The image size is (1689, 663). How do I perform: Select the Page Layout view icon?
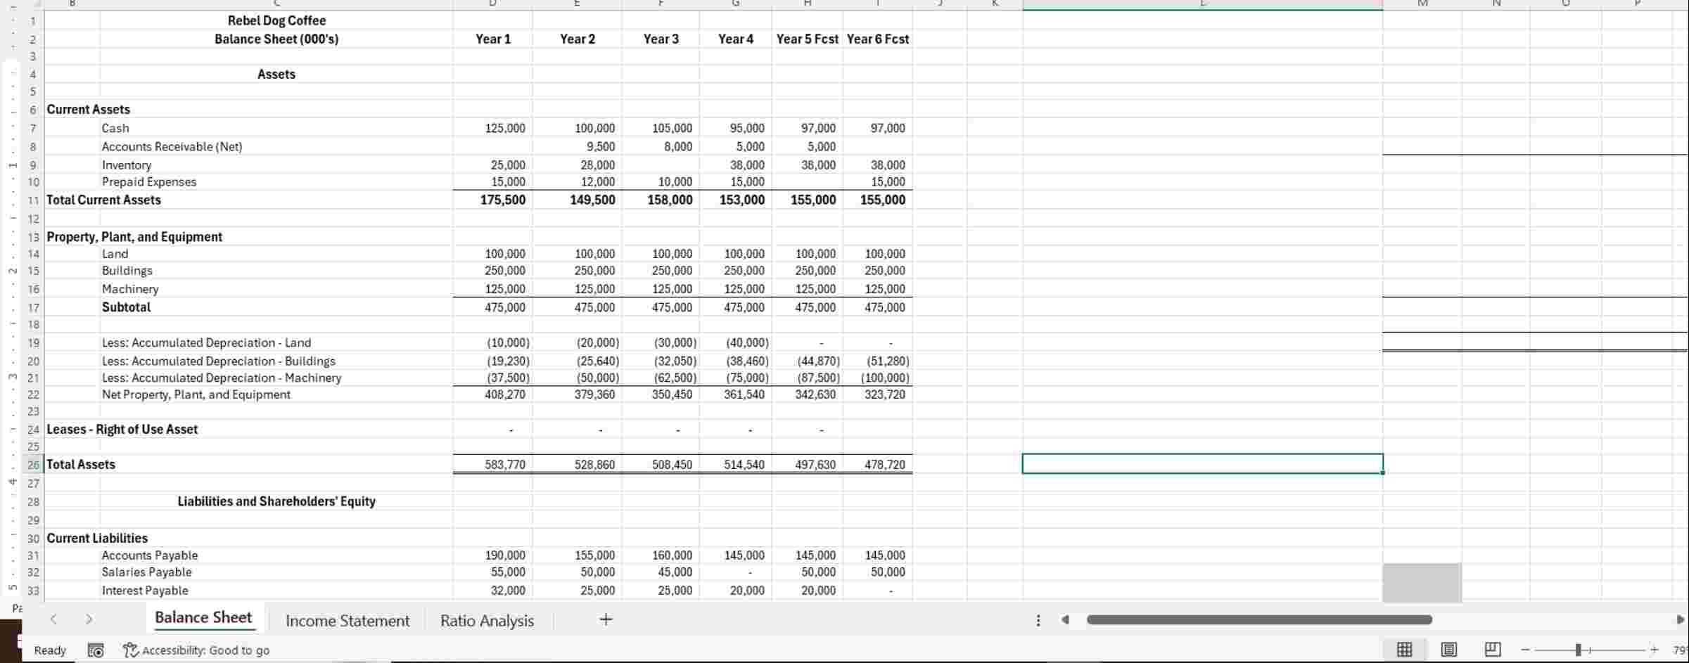click(1448, 650)
